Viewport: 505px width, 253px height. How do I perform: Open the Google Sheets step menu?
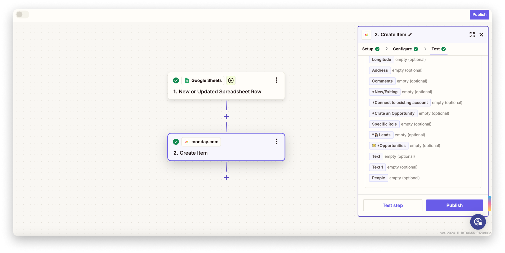[x=277, y=80]
